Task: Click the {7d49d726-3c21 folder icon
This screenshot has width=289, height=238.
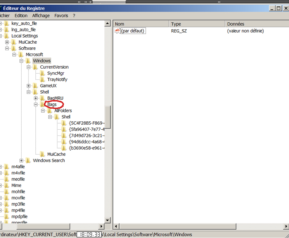Action: pyautogui.click(x=64, y=135)
